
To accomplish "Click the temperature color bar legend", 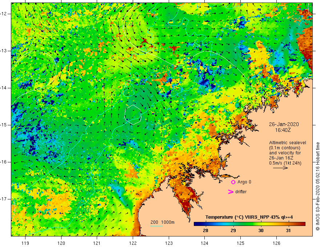I will pos(249,224).
